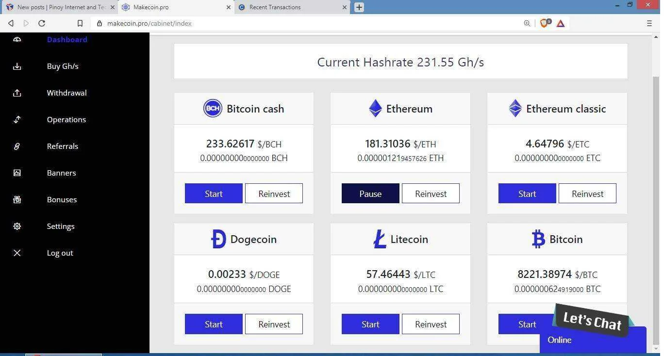Click the Brave Rewards triangle icon
664x356 pixels.
point(561,23)
